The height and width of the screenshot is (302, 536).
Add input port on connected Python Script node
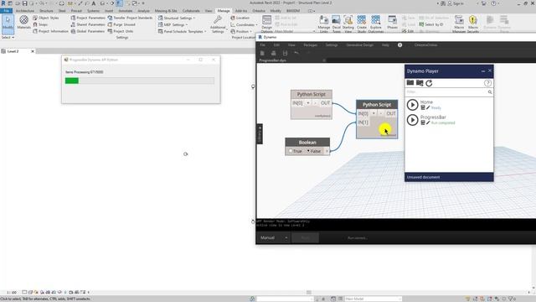pos(374,113)
